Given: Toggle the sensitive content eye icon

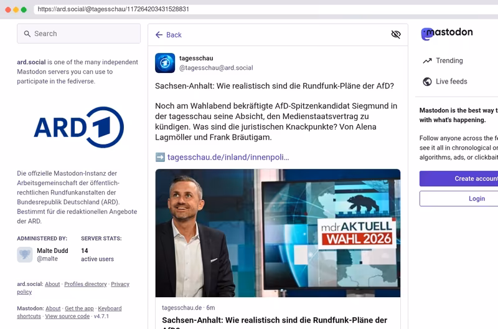Looking at the screenshot, I should pos(396,34).
